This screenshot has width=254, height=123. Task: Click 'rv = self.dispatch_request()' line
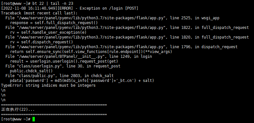(x=42, y=42)
